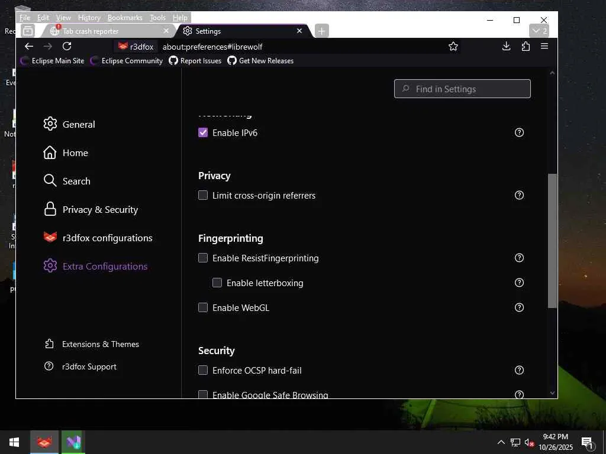Show help for Enforce OCSP hard-fail
The width and height of the screenshot is (606, 454).
(x=519, y=370)
